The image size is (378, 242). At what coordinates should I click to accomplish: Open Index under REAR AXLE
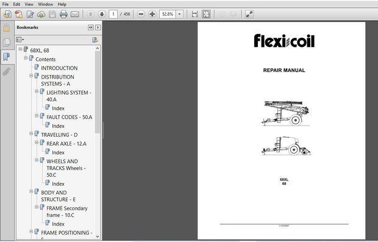58,152
